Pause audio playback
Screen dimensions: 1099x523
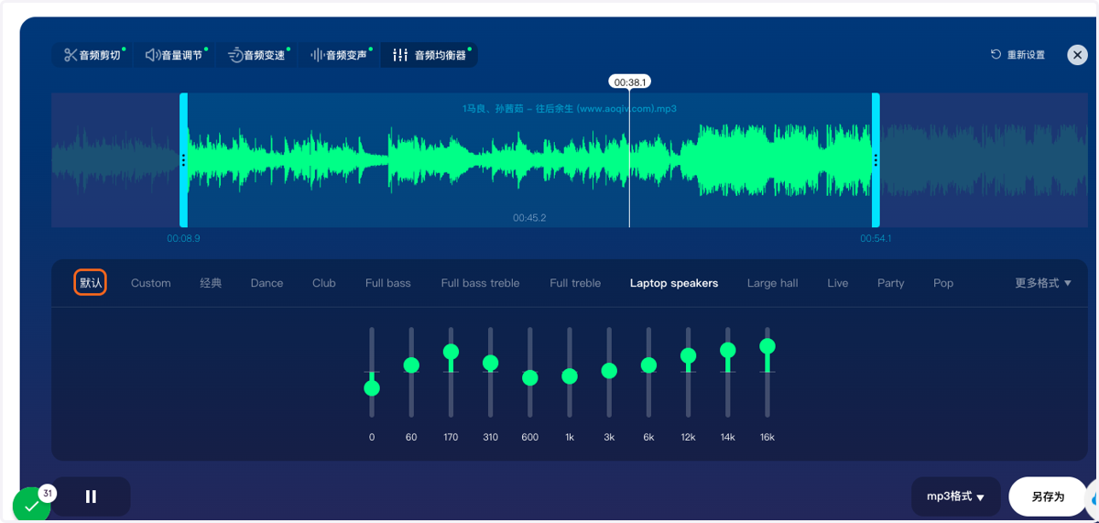[x=91, y=496]
